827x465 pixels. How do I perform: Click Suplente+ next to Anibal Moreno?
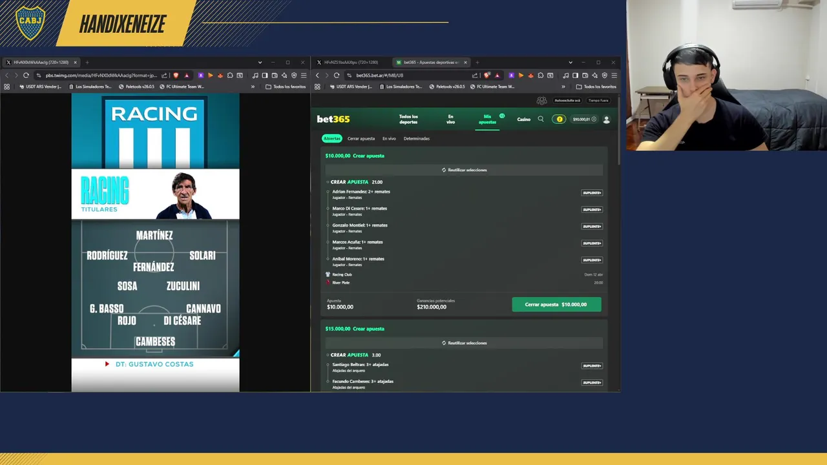click(x=592, y=260)
